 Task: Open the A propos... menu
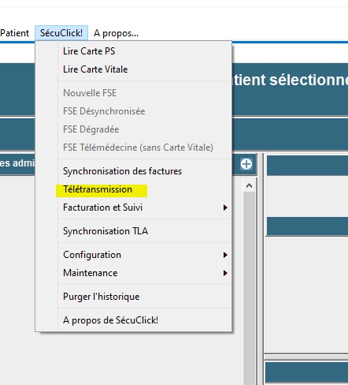pyautogui.click(x=116, y=33)
